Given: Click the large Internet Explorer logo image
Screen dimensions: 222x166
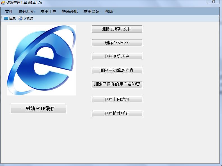Looking at the screenshot, I should pyautogui.click(x=42, y=60).
